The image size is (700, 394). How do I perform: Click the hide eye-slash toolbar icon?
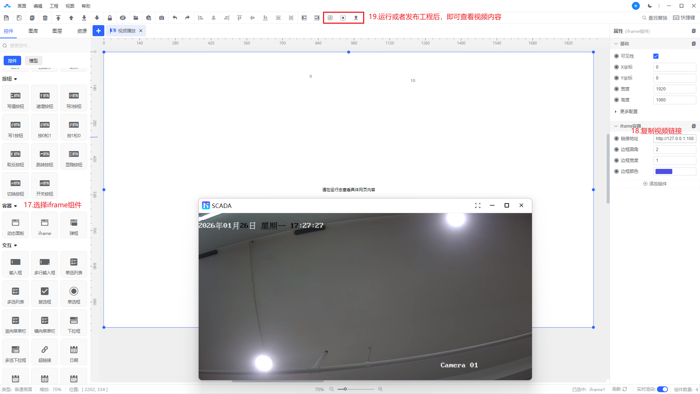(x=123, y=18)
